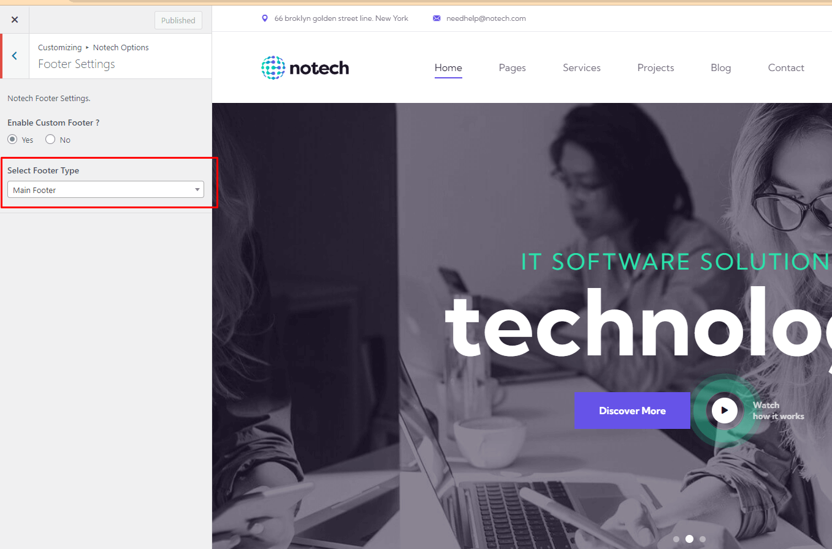The width and height of the screenshot is (832, 549).
Task: Click the Discover More button
Action: 632,411
